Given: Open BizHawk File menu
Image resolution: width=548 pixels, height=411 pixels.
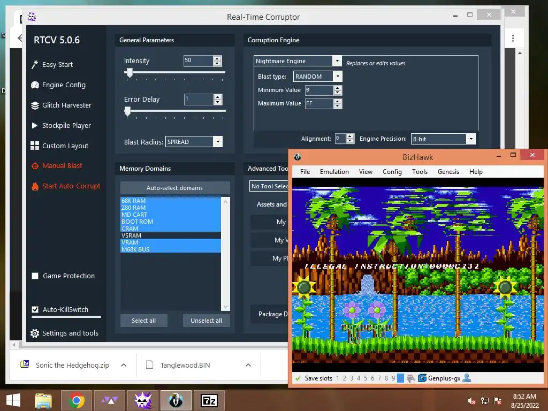Looking at the screenshot, I should click(x=305, y=172).
